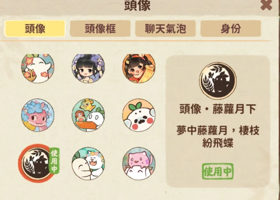280x200 pixels.
Task: Pick the girl in red holding scroll avatar
Action: click(x=139, y=68)
